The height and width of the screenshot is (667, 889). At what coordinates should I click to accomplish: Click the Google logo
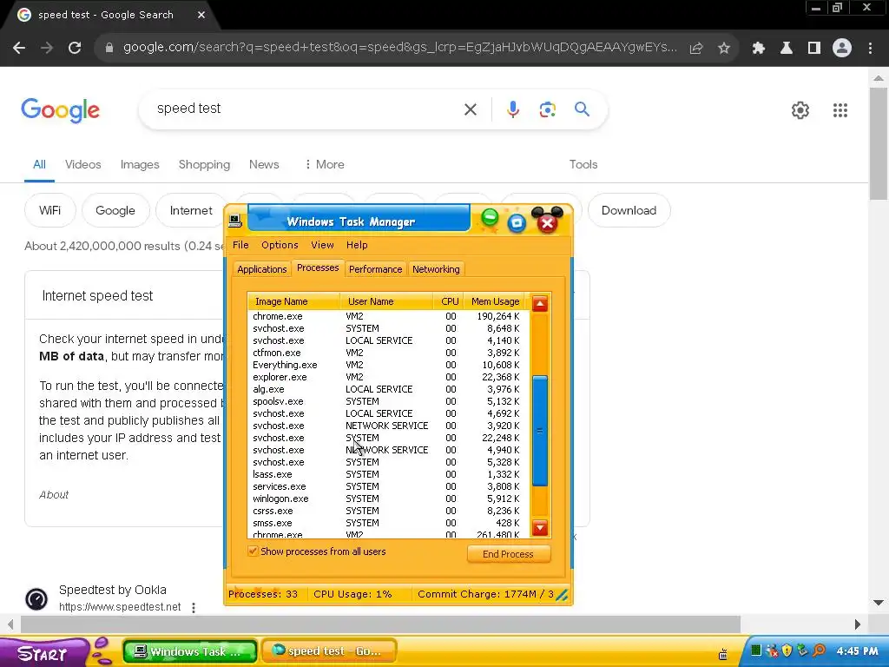point(61,110)
